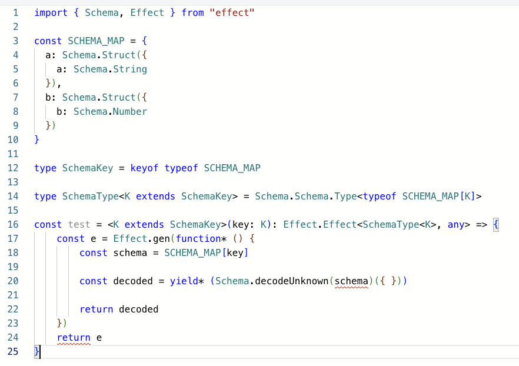Click decodeUnknown on line 20
519x366 pixels.
coord(292,281)
